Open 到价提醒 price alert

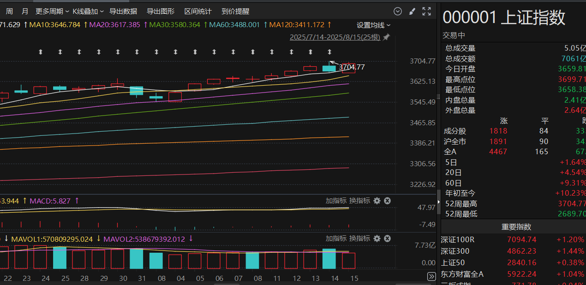(x=235, y=12)
